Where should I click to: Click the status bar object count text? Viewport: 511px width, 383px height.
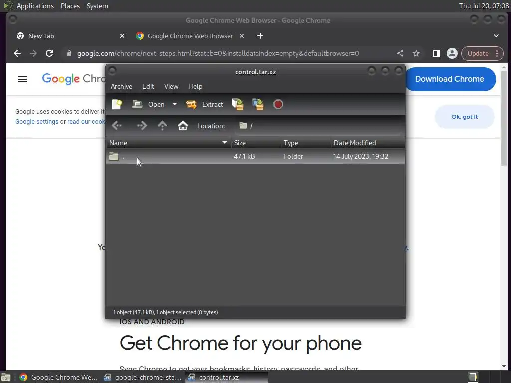pos(165,312)
